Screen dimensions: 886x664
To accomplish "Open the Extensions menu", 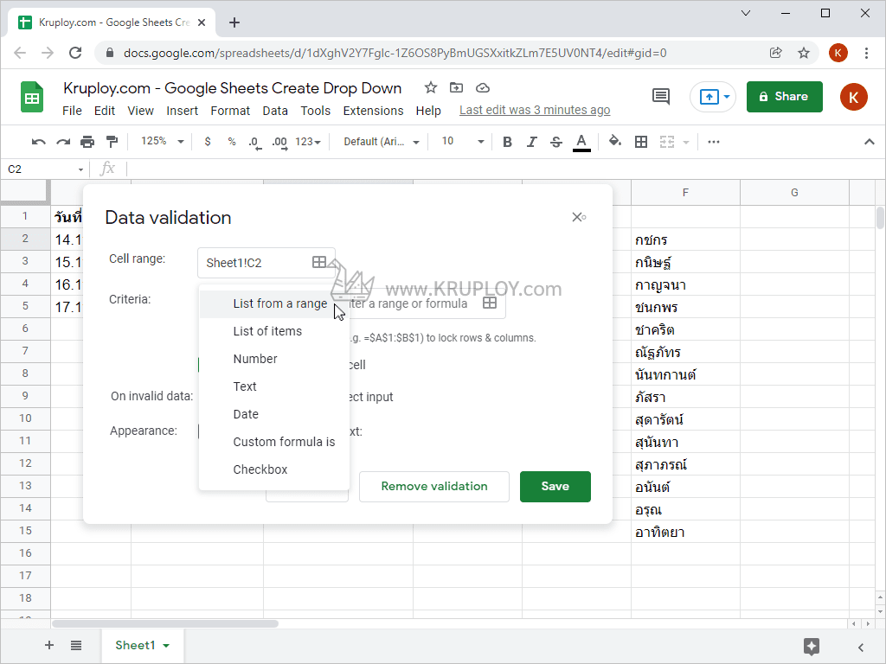I will tap(373, 111).
